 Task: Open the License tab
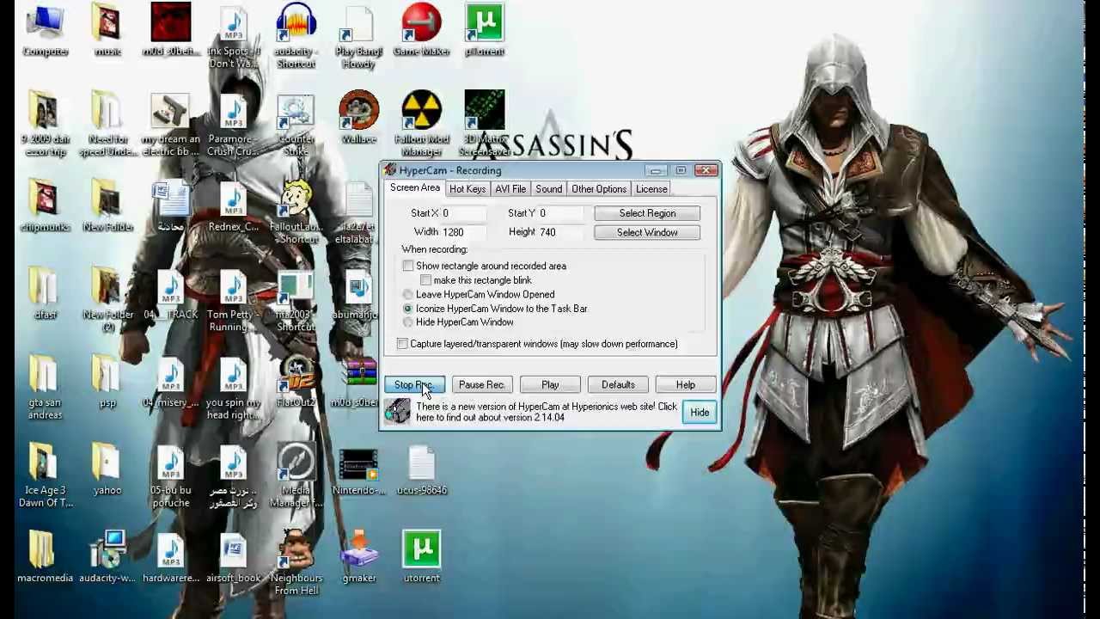tap(651, 189)
